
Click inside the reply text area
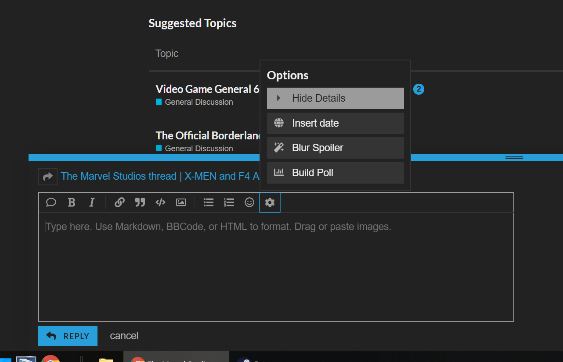coord(276,267)
